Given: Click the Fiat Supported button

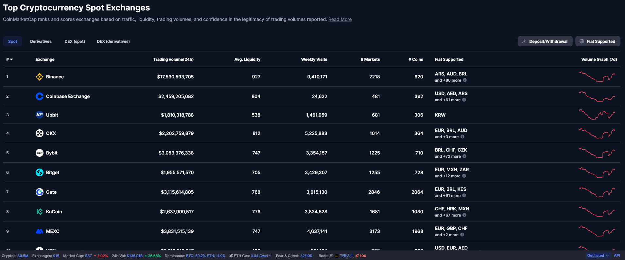Looking at the screenshot, I should [597, 41].
